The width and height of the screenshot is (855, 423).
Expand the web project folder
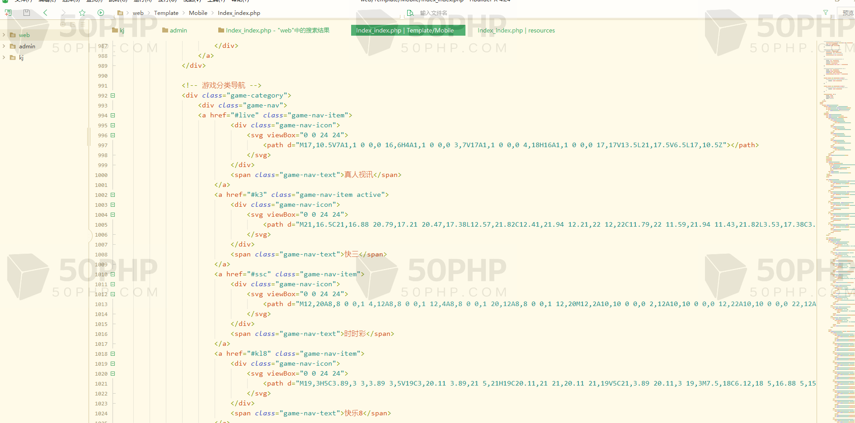click(x=4, y=35)
